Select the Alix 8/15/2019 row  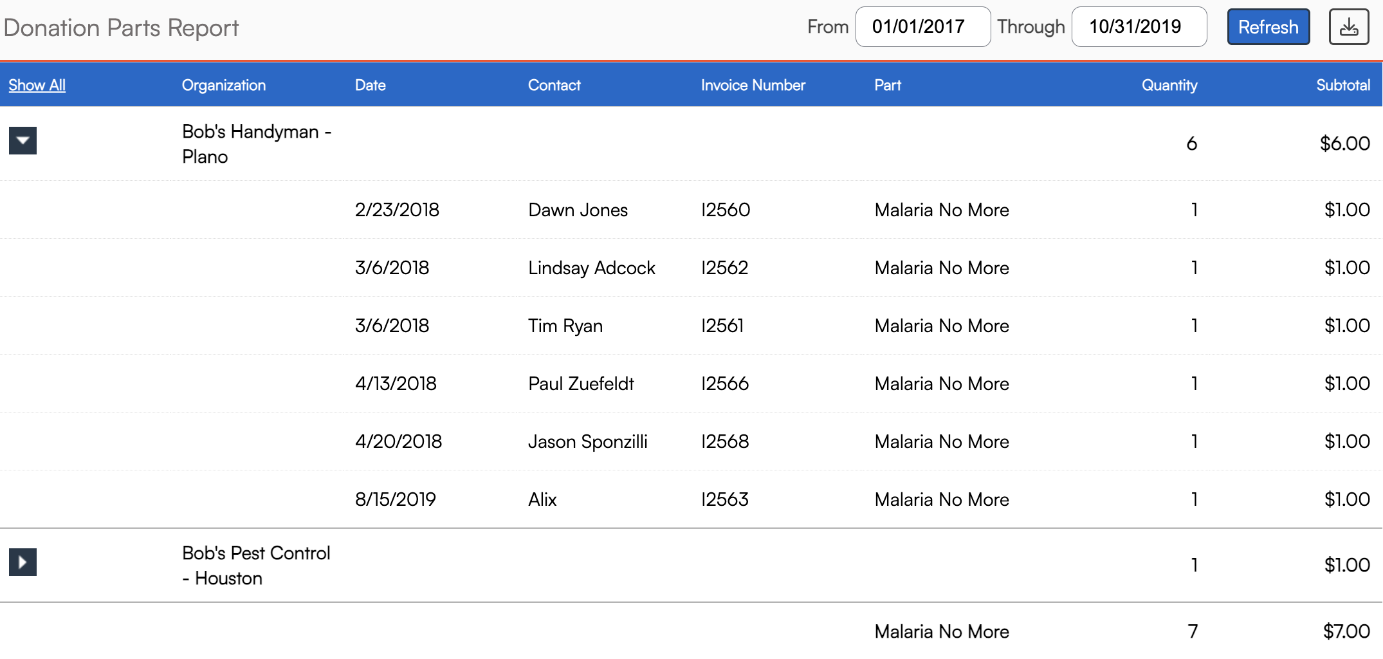[x=542, y=499]
